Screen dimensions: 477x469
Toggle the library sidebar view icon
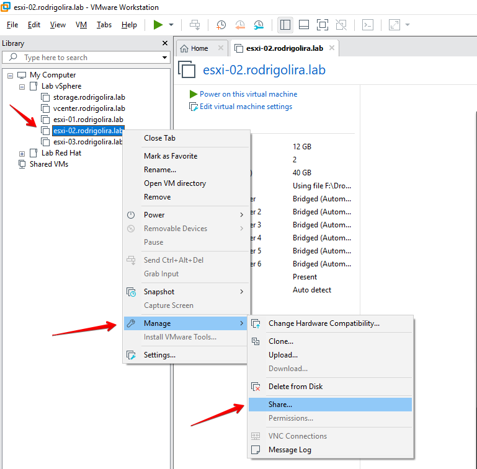[x=285, y=25]
